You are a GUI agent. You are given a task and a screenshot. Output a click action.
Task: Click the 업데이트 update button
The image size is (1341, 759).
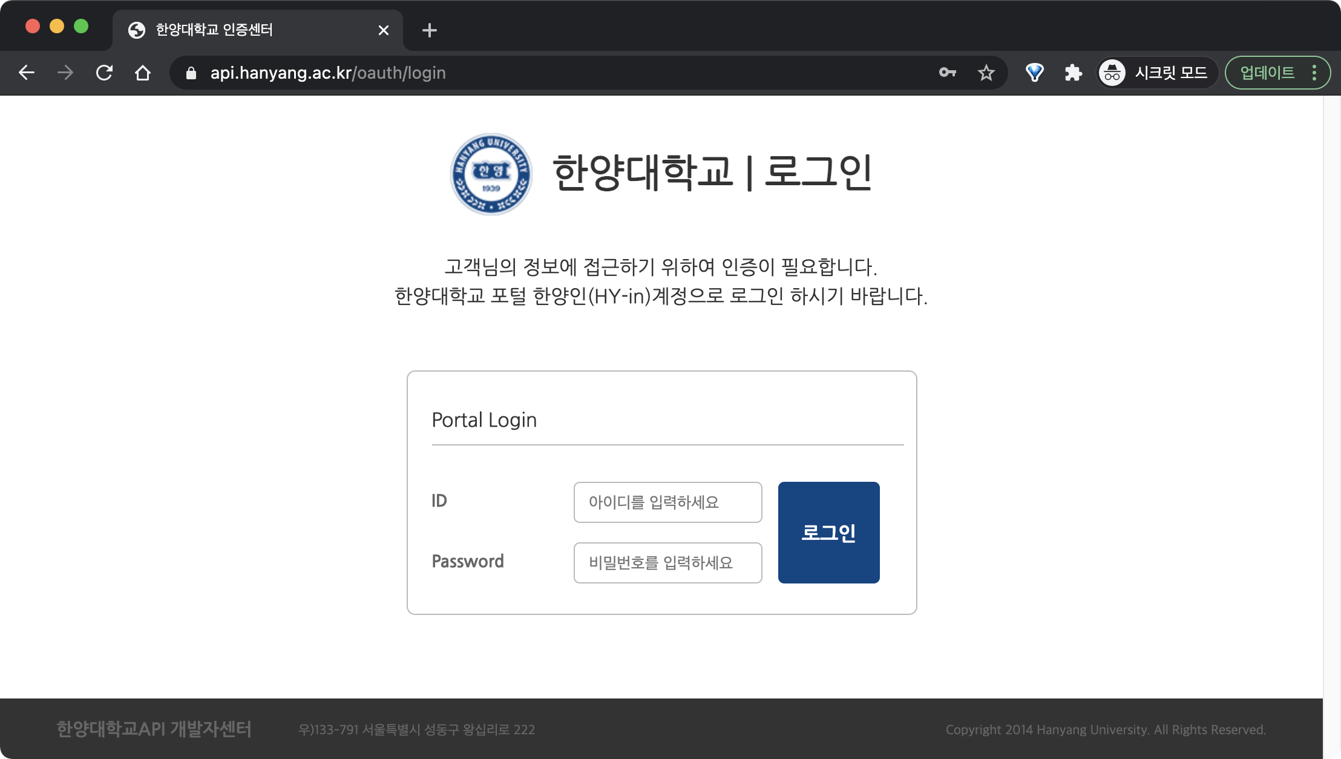[1267, 73]
